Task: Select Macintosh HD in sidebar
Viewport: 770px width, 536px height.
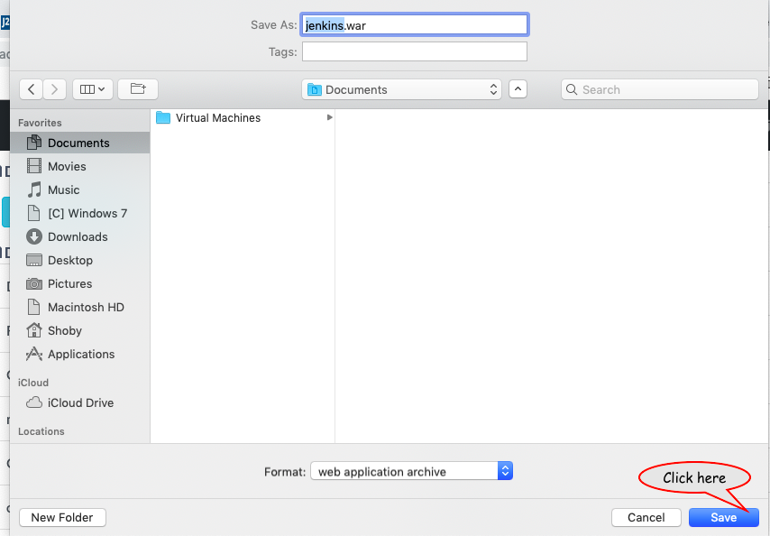Action: pos(80,308)
